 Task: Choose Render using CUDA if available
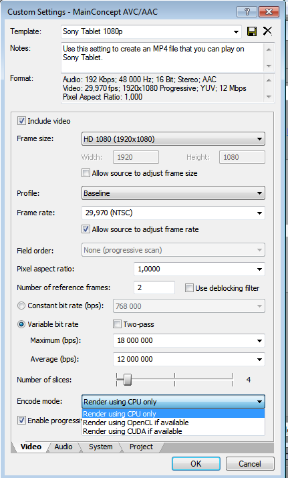pos(173,431)
